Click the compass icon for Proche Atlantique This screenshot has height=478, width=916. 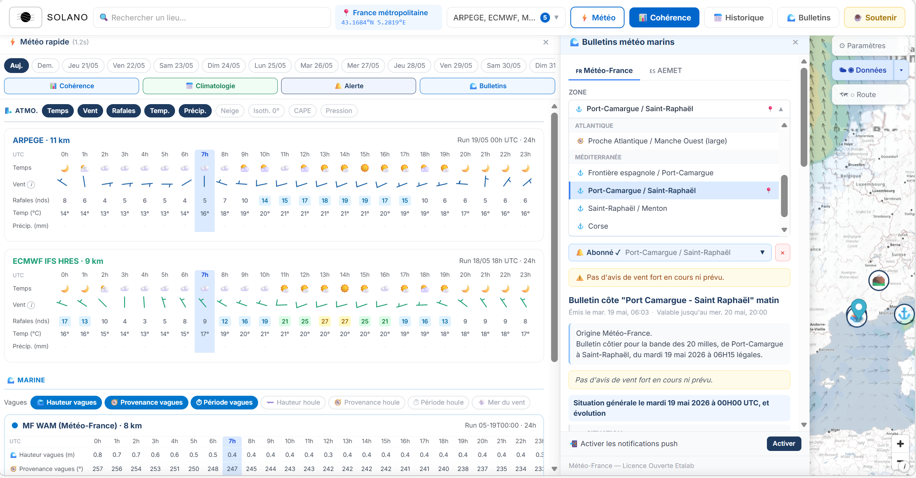[580, 141]
